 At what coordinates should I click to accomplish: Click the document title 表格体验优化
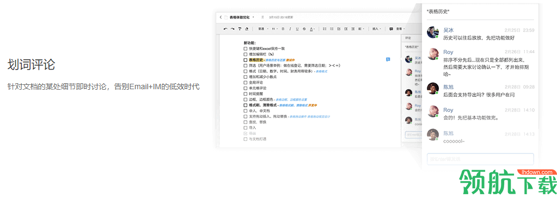tap(240, 17)
